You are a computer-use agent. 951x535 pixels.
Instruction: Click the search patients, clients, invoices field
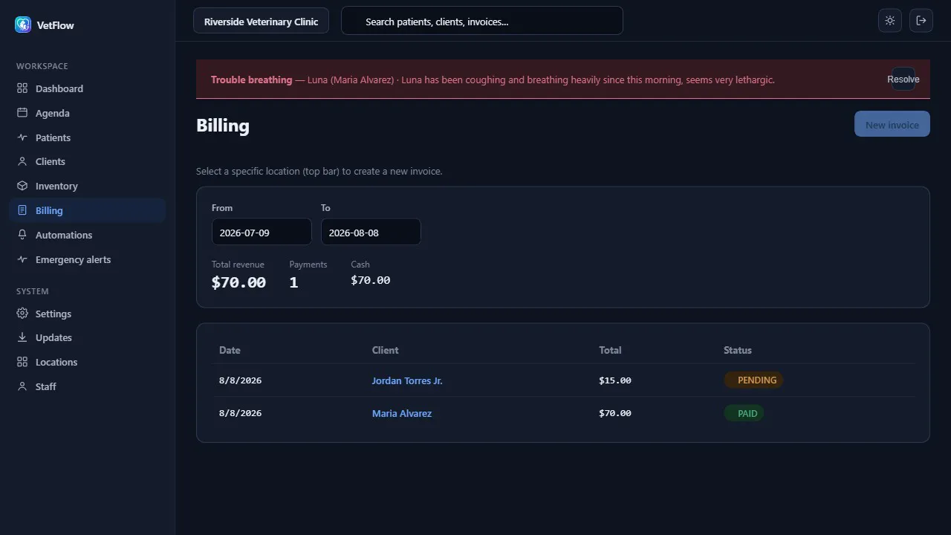[482, 22]
